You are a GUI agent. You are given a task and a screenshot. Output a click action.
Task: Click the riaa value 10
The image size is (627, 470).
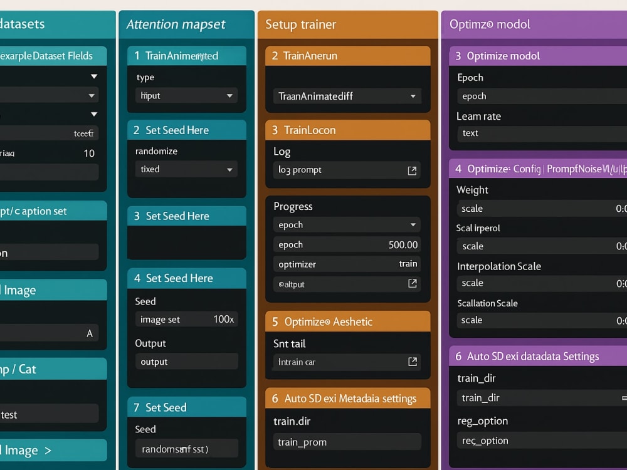pos(89,154)
